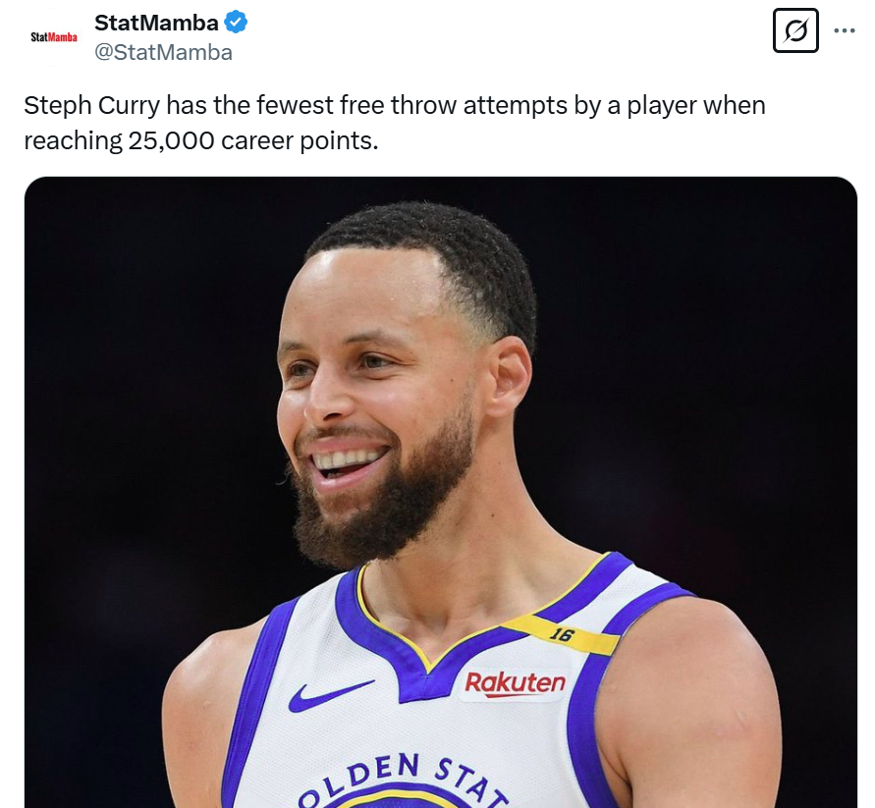The height and width of the screenshot is (808, 875).
Task: Click the Golden State lettering on jersey
Action: [403, 776]
